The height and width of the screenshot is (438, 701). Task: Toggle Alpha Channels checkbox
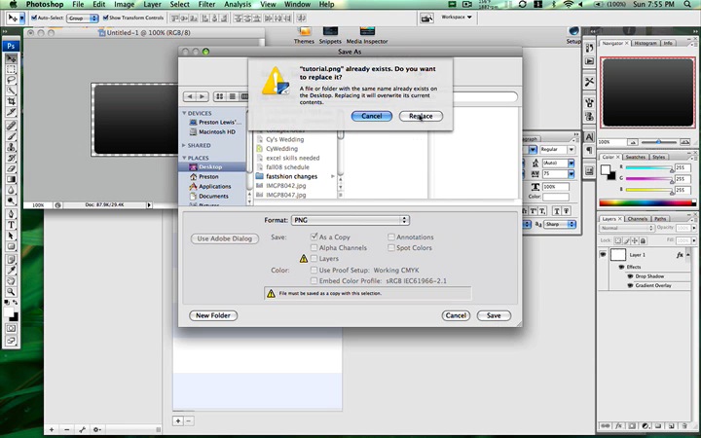click(314, 247)
